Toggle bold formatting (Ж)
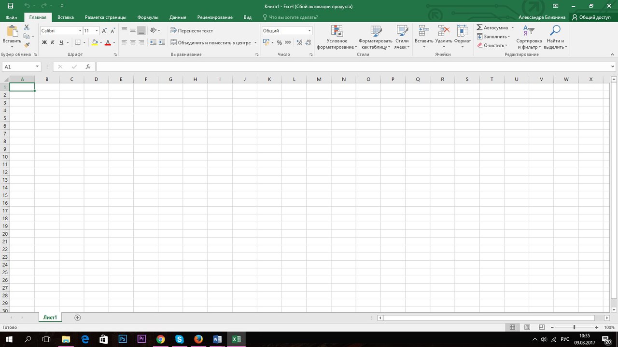Screen dimensions: 618x347 [44, 42]
